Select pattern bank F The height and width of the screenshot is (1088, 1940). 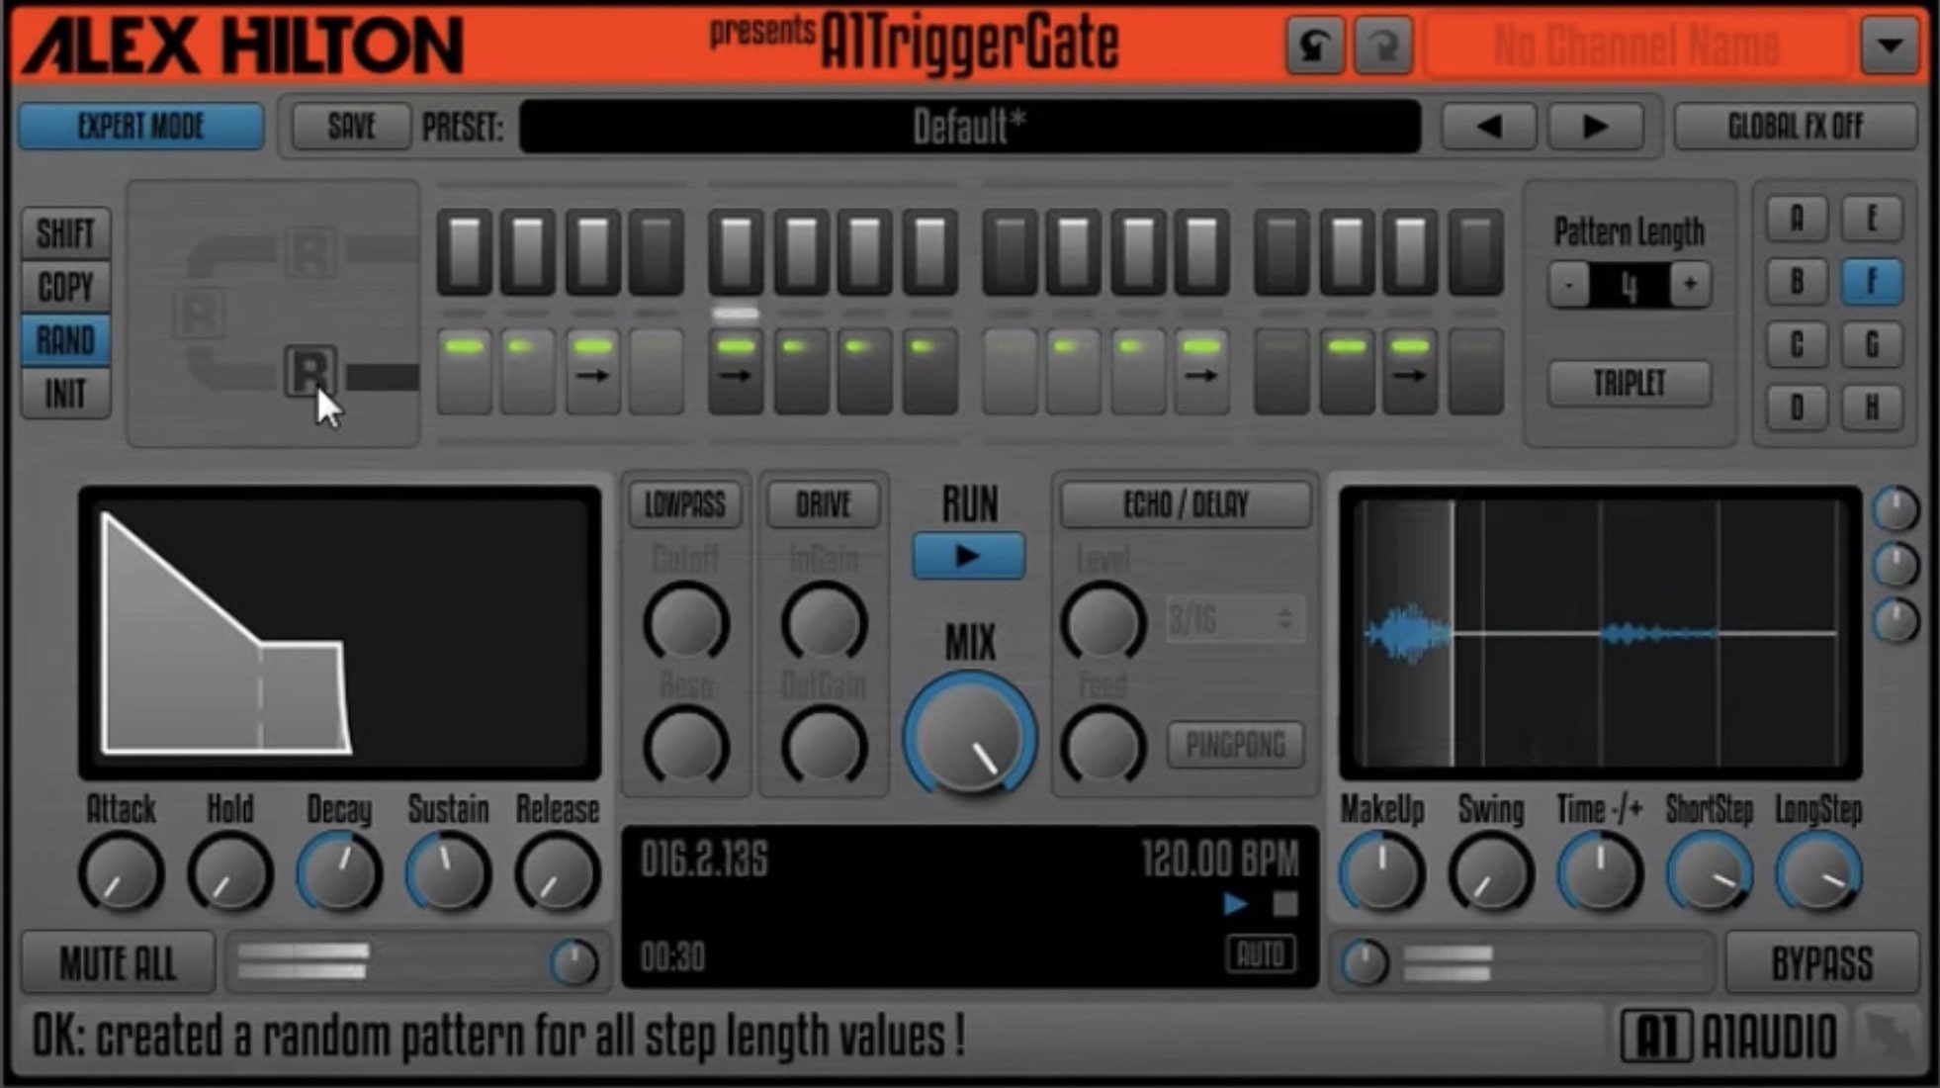1873,282
